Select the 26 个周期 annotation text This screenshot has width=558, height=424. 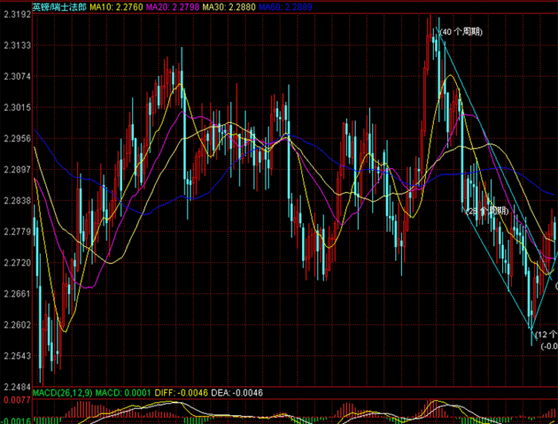click(x=487, y=211)
